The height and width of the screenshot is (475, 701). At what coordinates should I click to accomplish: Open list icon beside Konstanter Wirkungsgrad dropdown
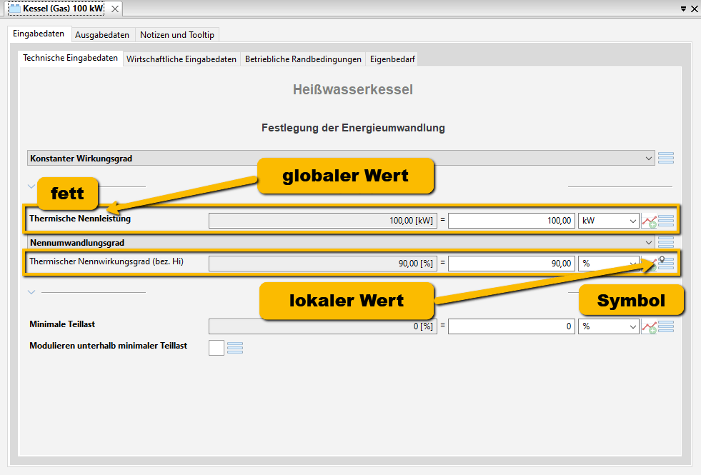click(666, 159)
